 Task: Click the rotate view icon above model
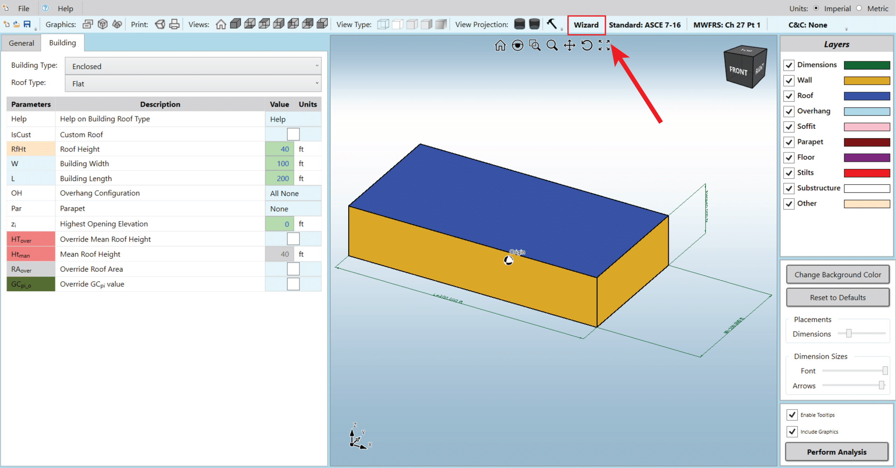587,45
